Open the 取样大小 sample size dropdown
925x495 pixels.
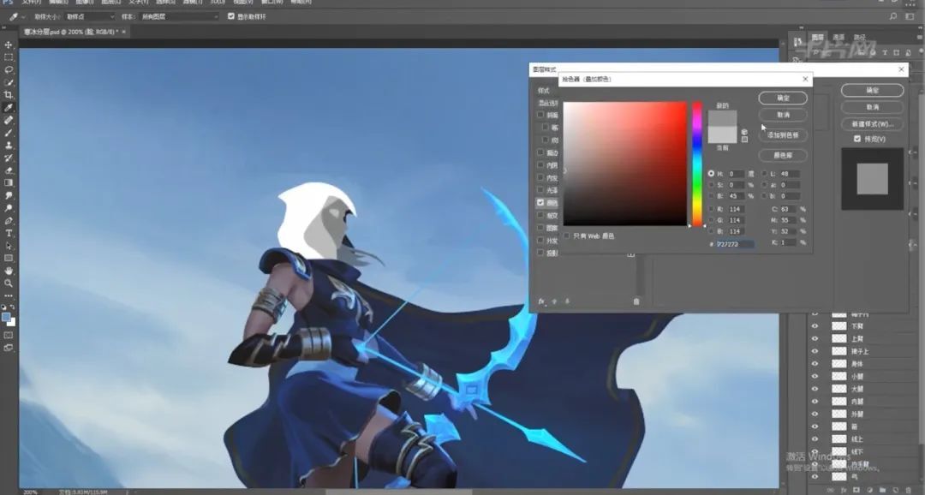[90, 16]
